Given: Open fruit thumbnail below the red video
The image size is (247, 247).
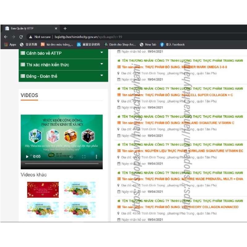Looking at the screenshot, I should point(43,210).
